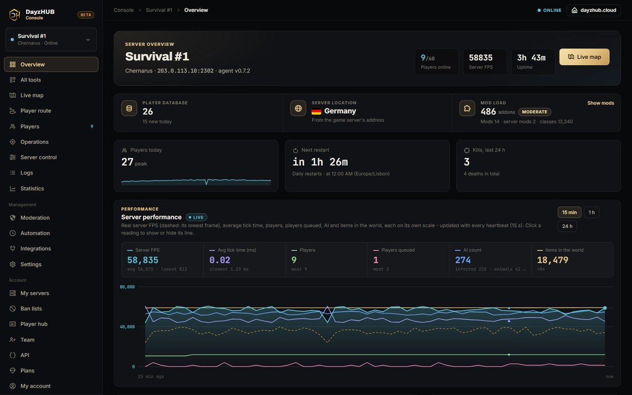Click the Moderation shield icon

point(13,218)
